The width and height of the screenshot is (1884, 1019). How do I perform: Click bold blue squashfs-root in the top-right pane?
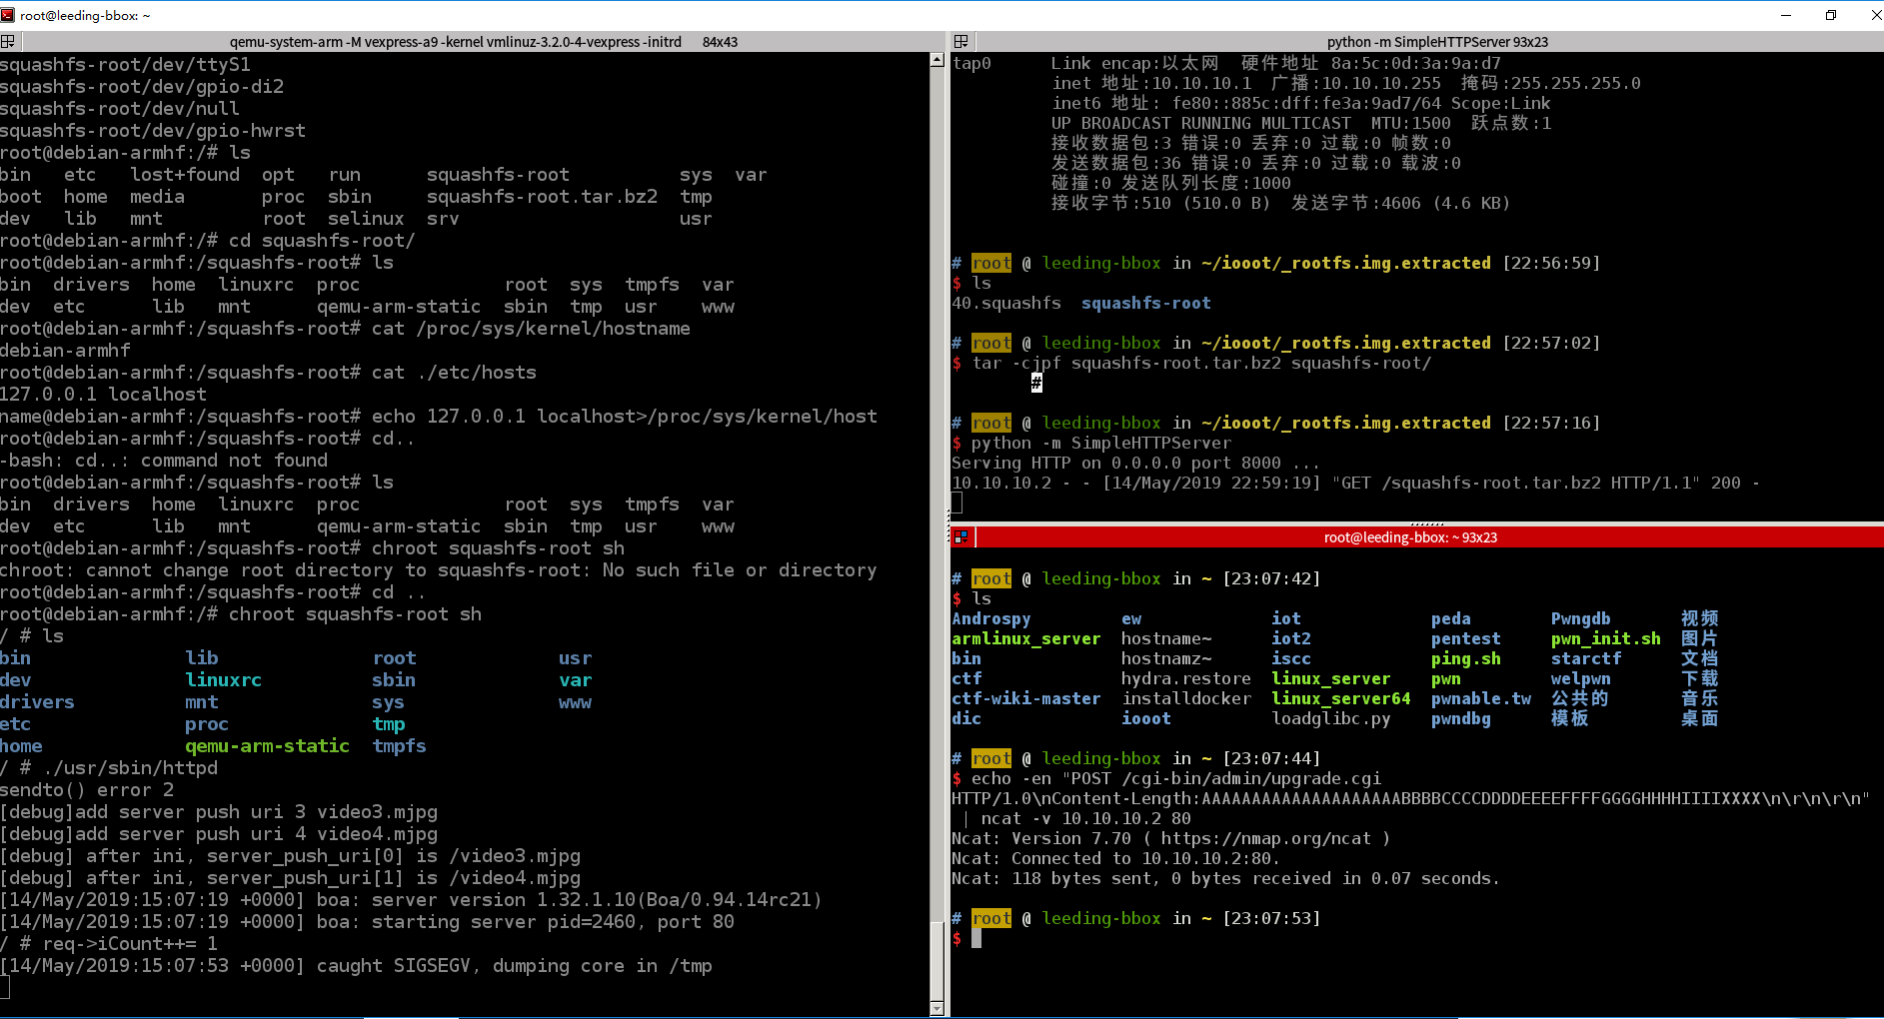pos(1145,303)
